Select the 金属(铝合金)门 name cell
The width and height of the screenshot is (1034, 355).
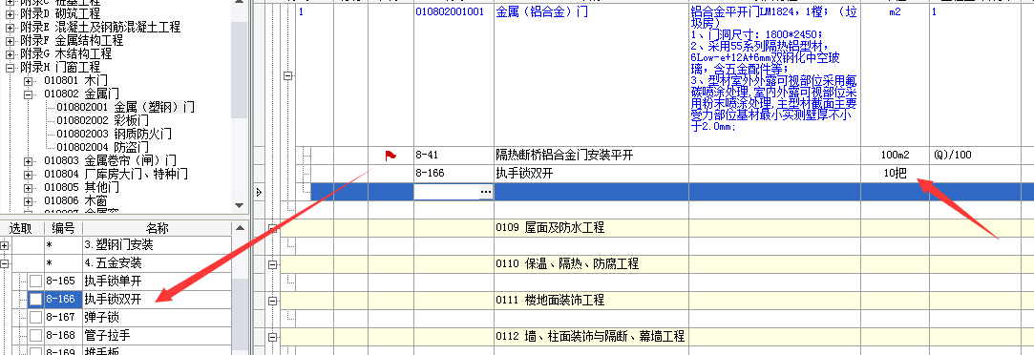tap(591, 75)
